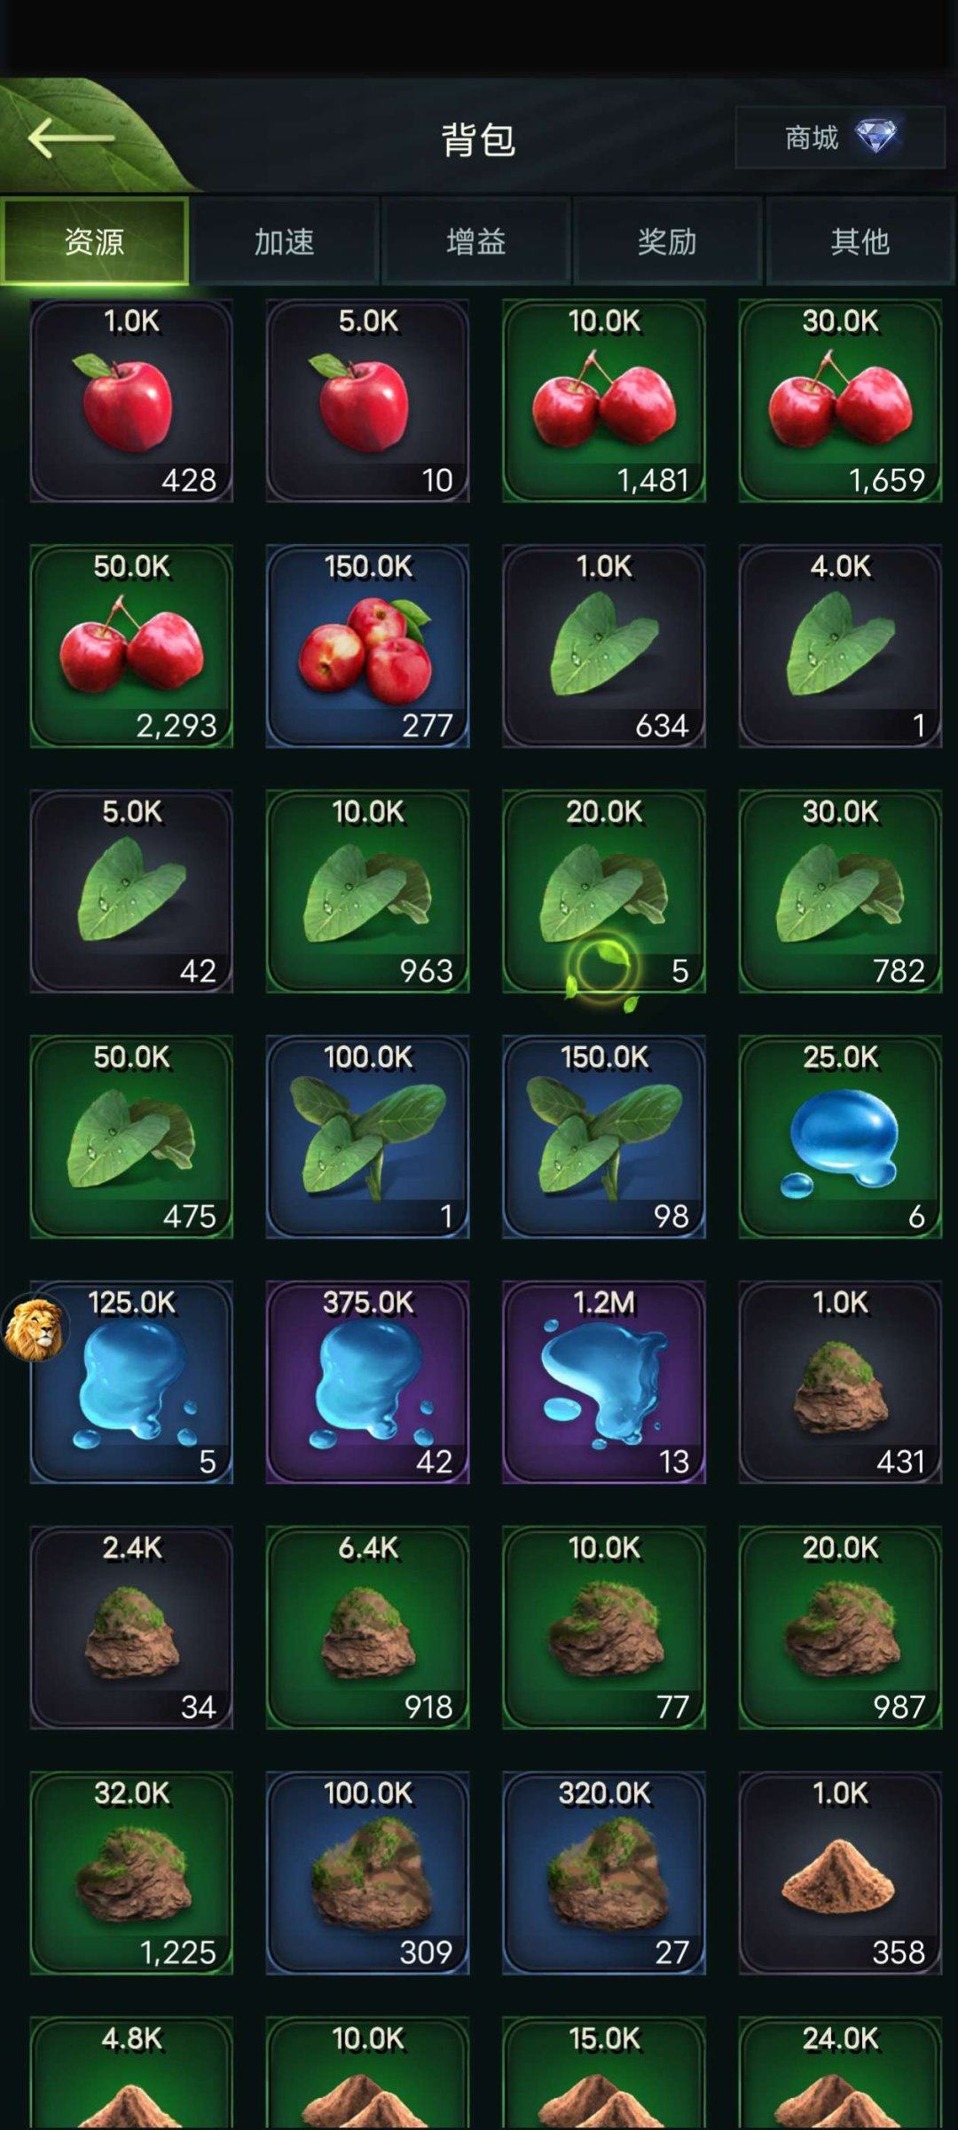Switch to the 增益 tab
Screen dimensions: 958x2130
pos(476,241)
